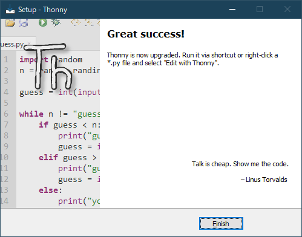Click the "Great success!" heading
The image size is (302, 237).
146,34
